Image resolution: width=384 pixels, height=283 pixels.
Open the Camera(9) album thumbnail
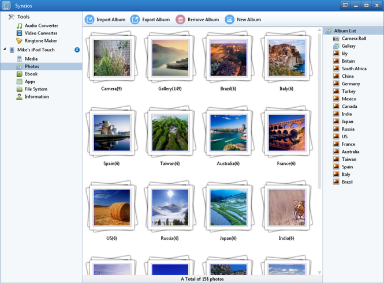click(x=111, y=58)
